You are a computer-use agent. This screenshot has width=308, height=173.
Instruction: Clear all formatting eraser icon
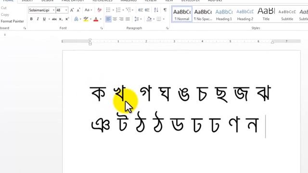(99, 10)
